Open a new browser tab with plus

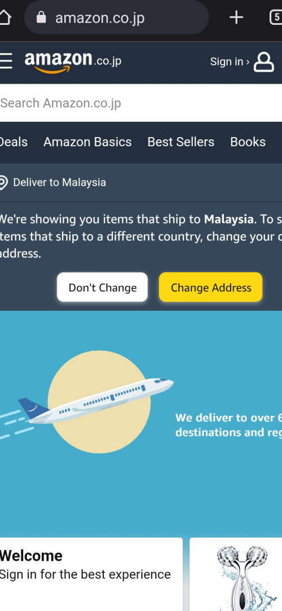click(x=236, y=17)
